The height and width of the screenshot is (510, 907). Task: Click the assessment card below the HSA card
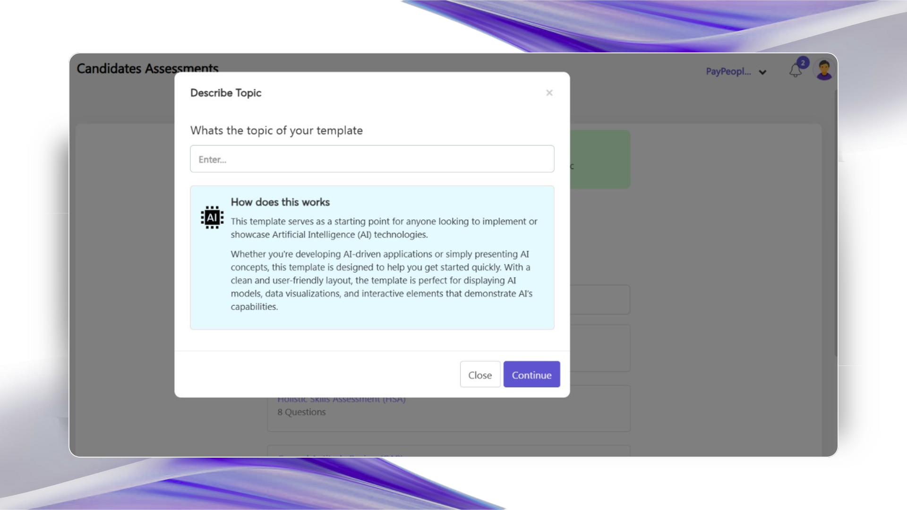[448, 450]
